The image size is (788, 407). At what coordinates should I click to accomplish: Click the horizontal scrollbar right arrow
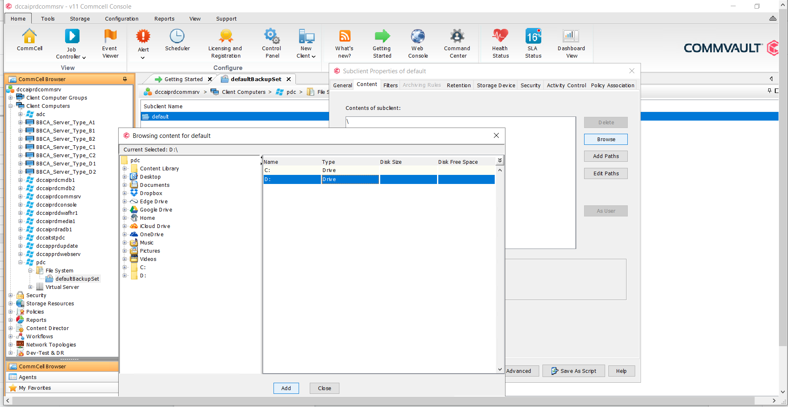coord(774,400)
